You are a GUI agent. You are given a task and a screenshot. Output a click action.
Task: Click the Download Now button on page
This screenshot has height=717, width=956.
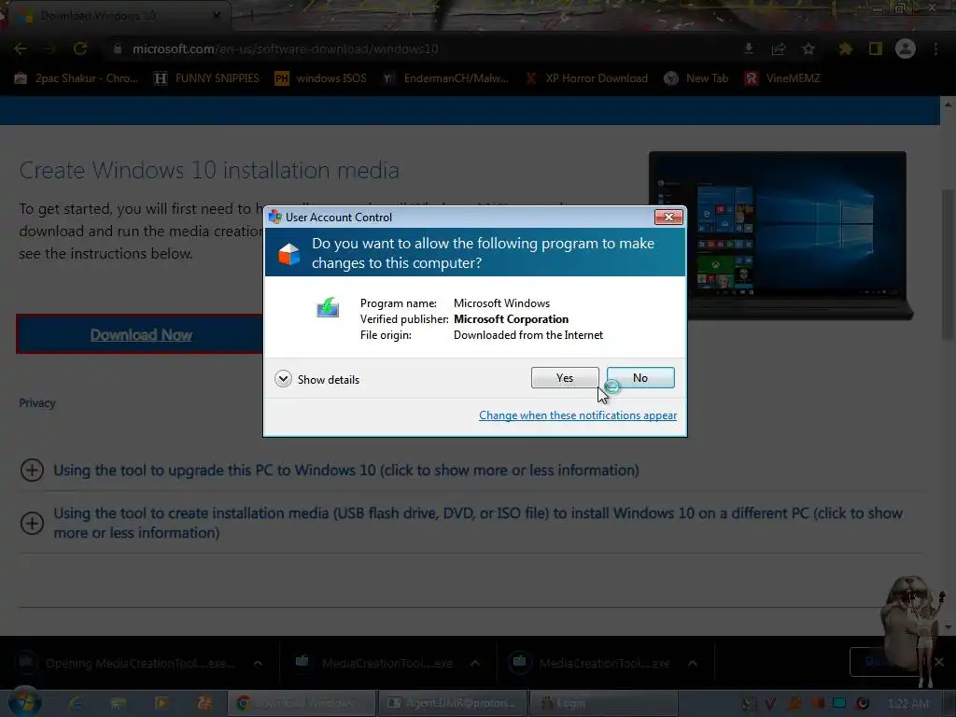[x=140, y=334]
